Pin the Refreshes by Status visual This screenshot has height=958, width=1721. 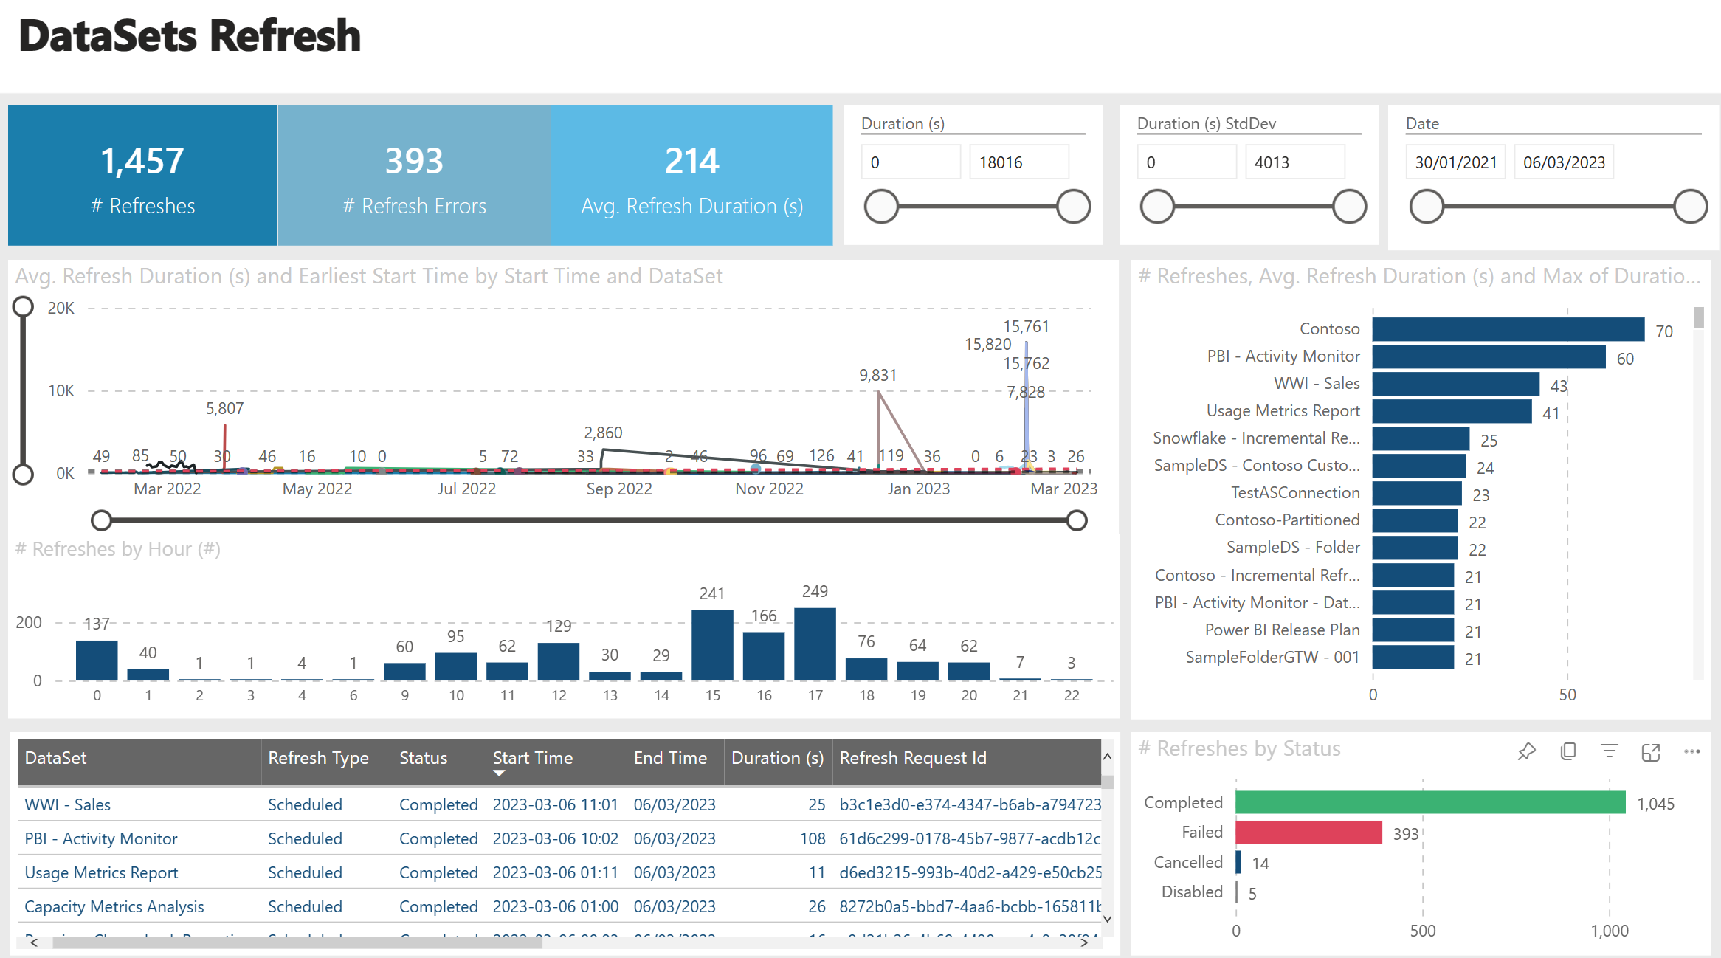pos(1526,751)
